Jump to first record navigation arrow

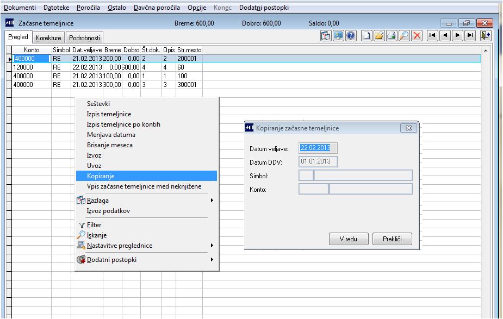pos(432,35)
